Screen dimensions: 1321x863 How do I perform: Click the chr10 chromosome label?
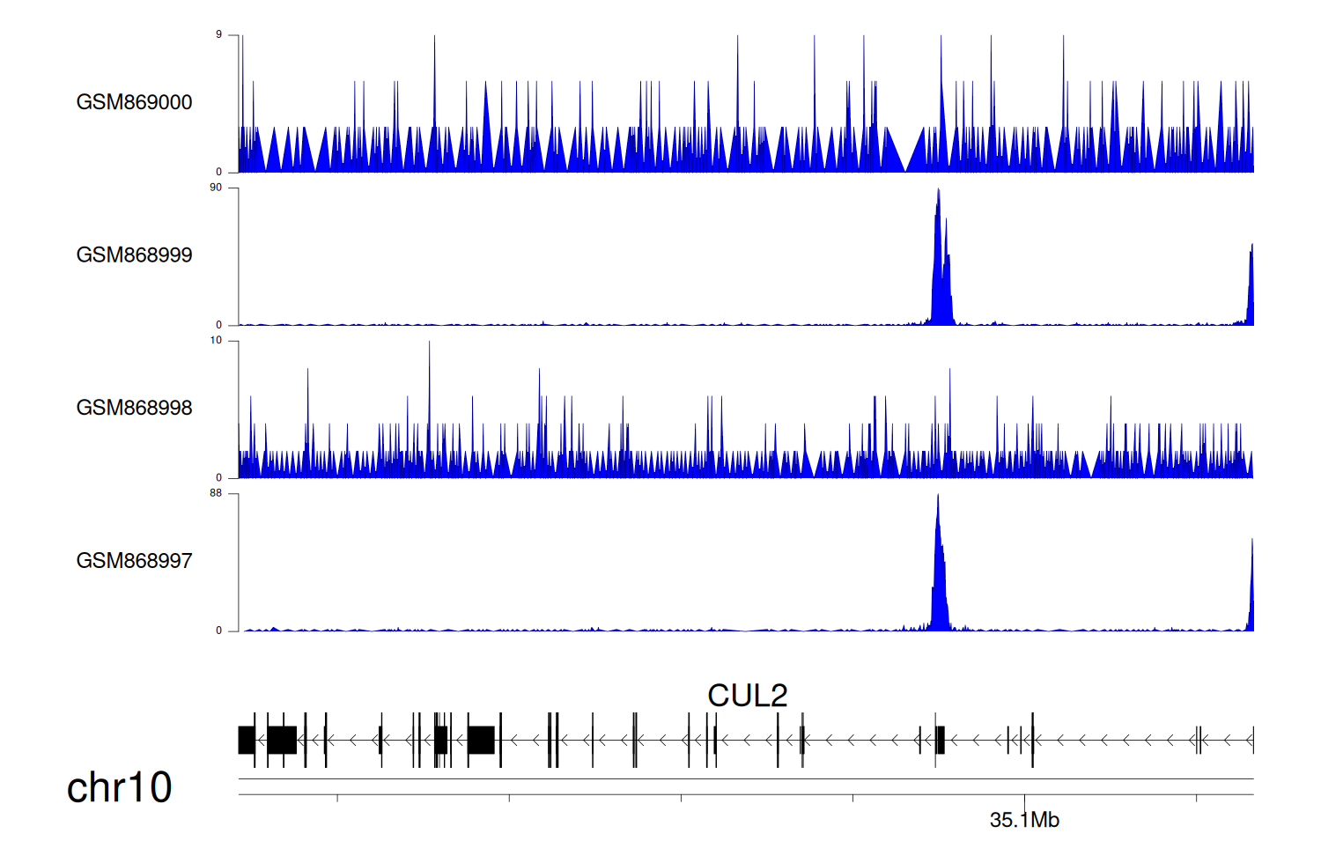(119, 787)
